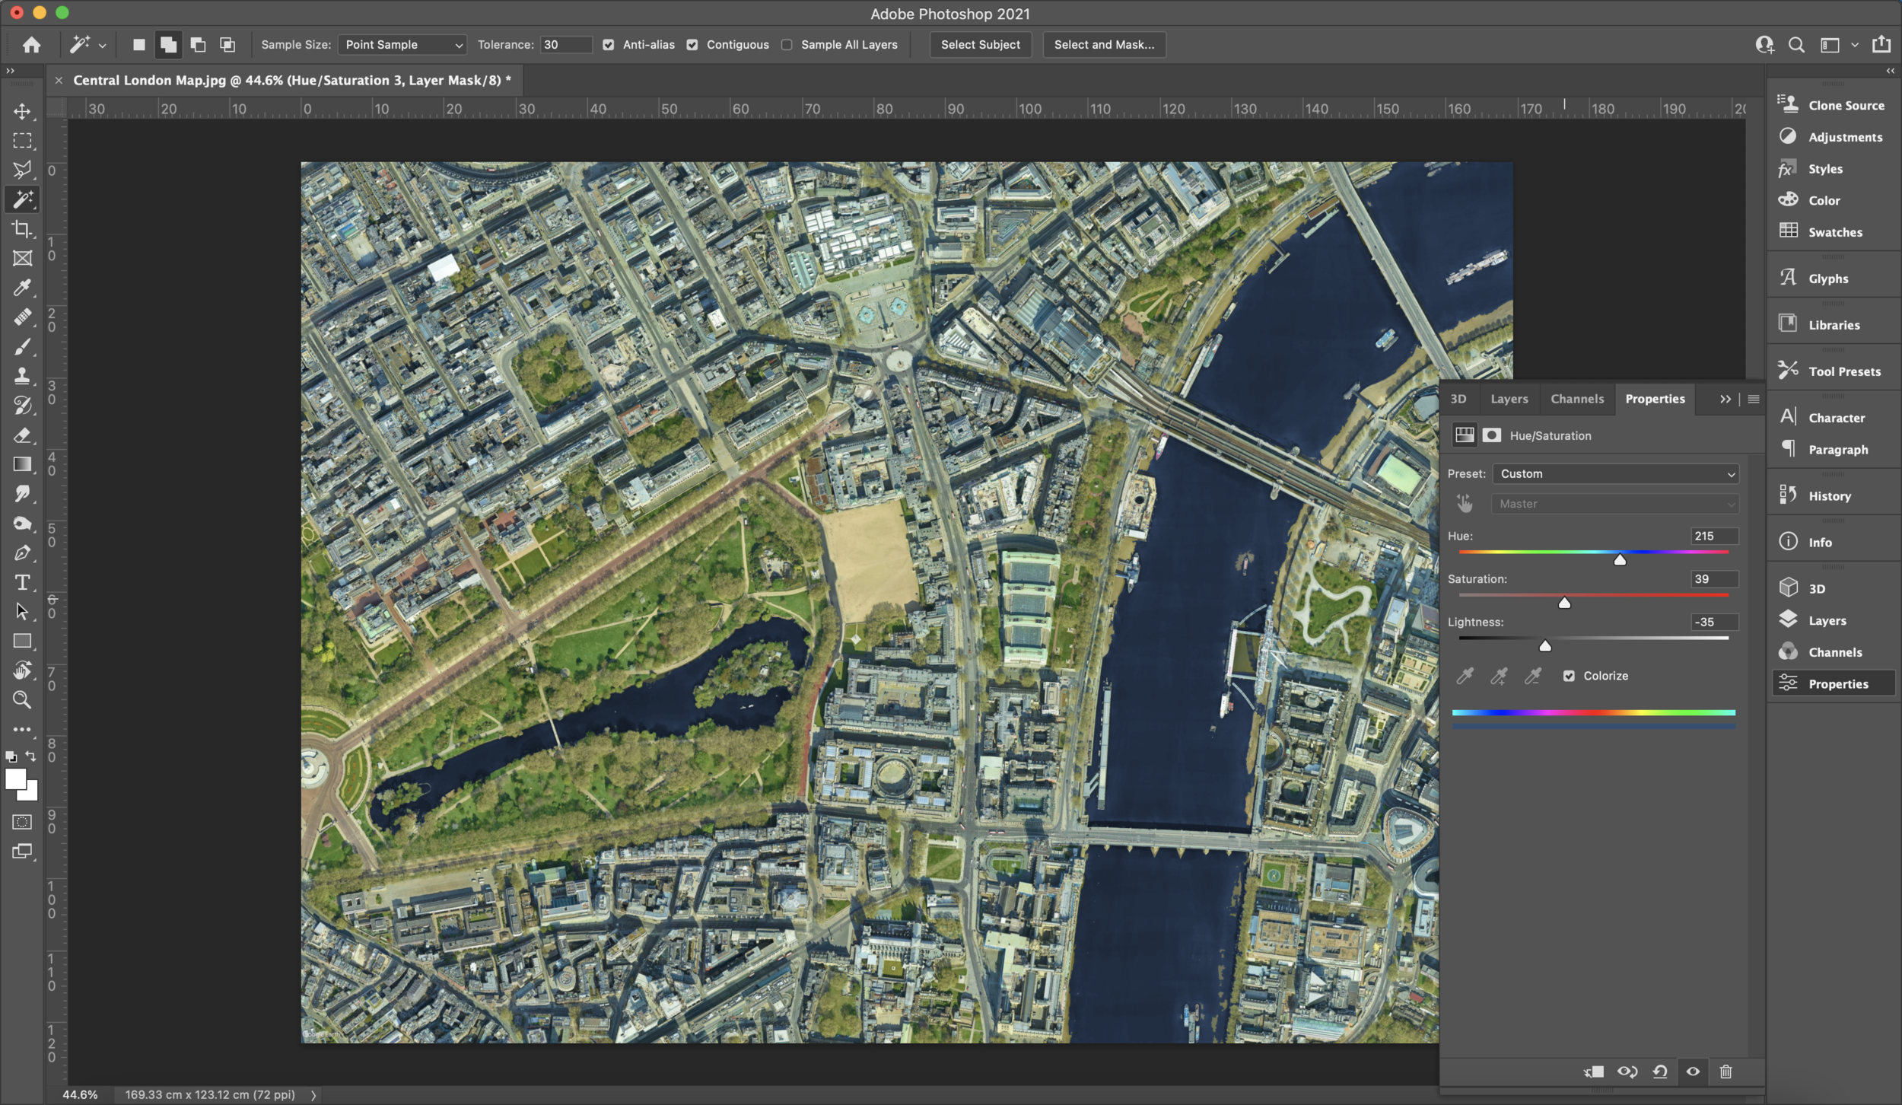The width and height of the screenshot is (1902, 1105).
Task: Select the Eyedropper tool in the toolbar
Action: [x=22, y=288]
